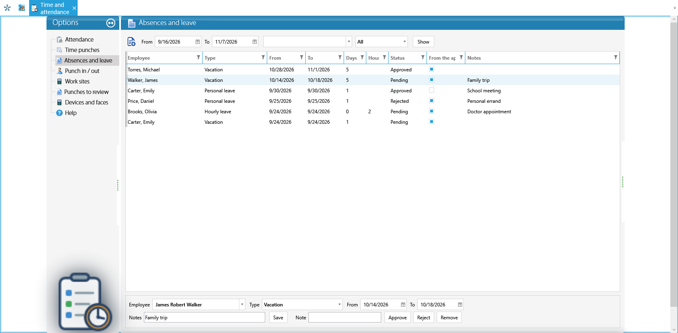Filter the Employee column
The width and height of the screenshot is (678, 333).
click(199, 58)
